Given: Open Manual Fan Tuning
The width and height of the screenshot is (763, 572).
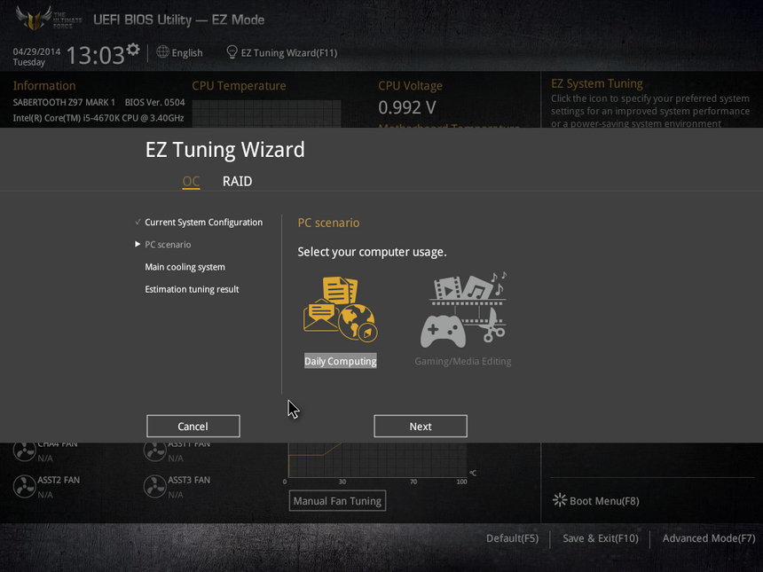Looking at the screenshot, I should pos(337,500).
